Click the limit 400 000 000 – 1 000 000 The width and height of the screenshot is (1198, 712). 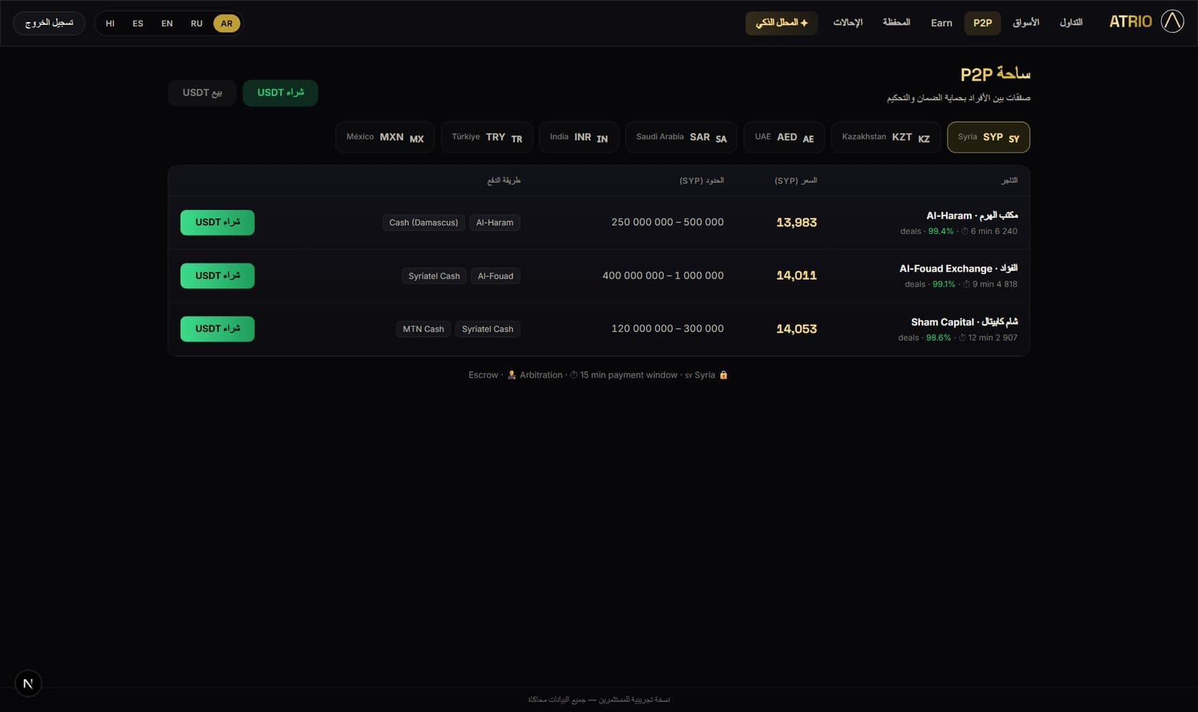[663, 276]
